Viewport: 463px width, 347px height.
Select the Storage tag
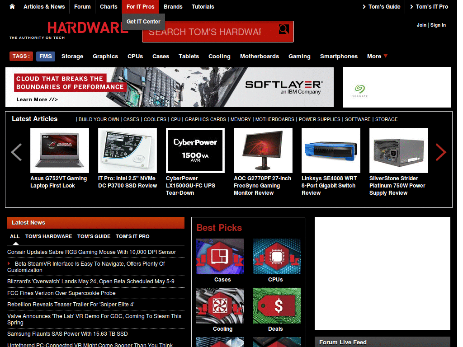72,56
